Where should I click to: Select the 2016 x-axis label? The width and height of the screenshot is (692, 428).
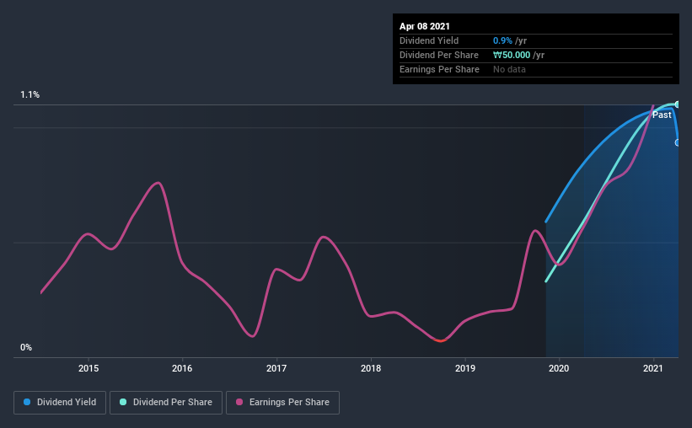pos(182,368)
